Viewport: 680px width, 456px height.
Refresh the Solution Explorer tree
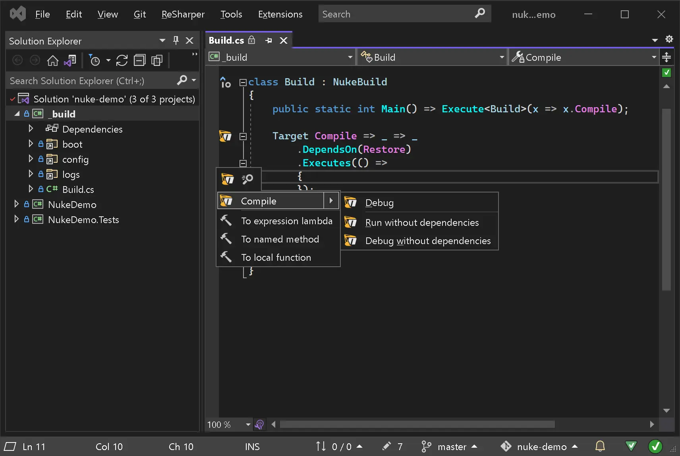[122, 60]
